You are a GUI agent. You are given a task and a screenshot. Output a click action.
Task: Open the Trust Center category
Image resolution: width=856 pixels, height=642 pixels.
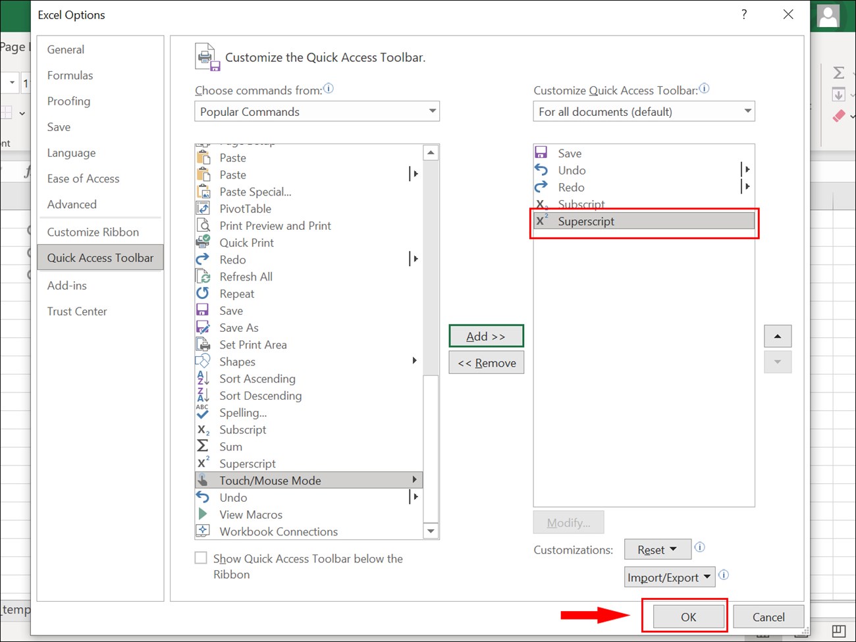(100, 311)
